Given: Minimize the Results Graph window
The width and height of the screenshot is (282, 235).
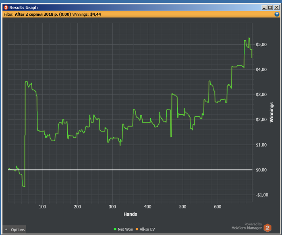Looking at the screenshot, I should tap(264, 8).
